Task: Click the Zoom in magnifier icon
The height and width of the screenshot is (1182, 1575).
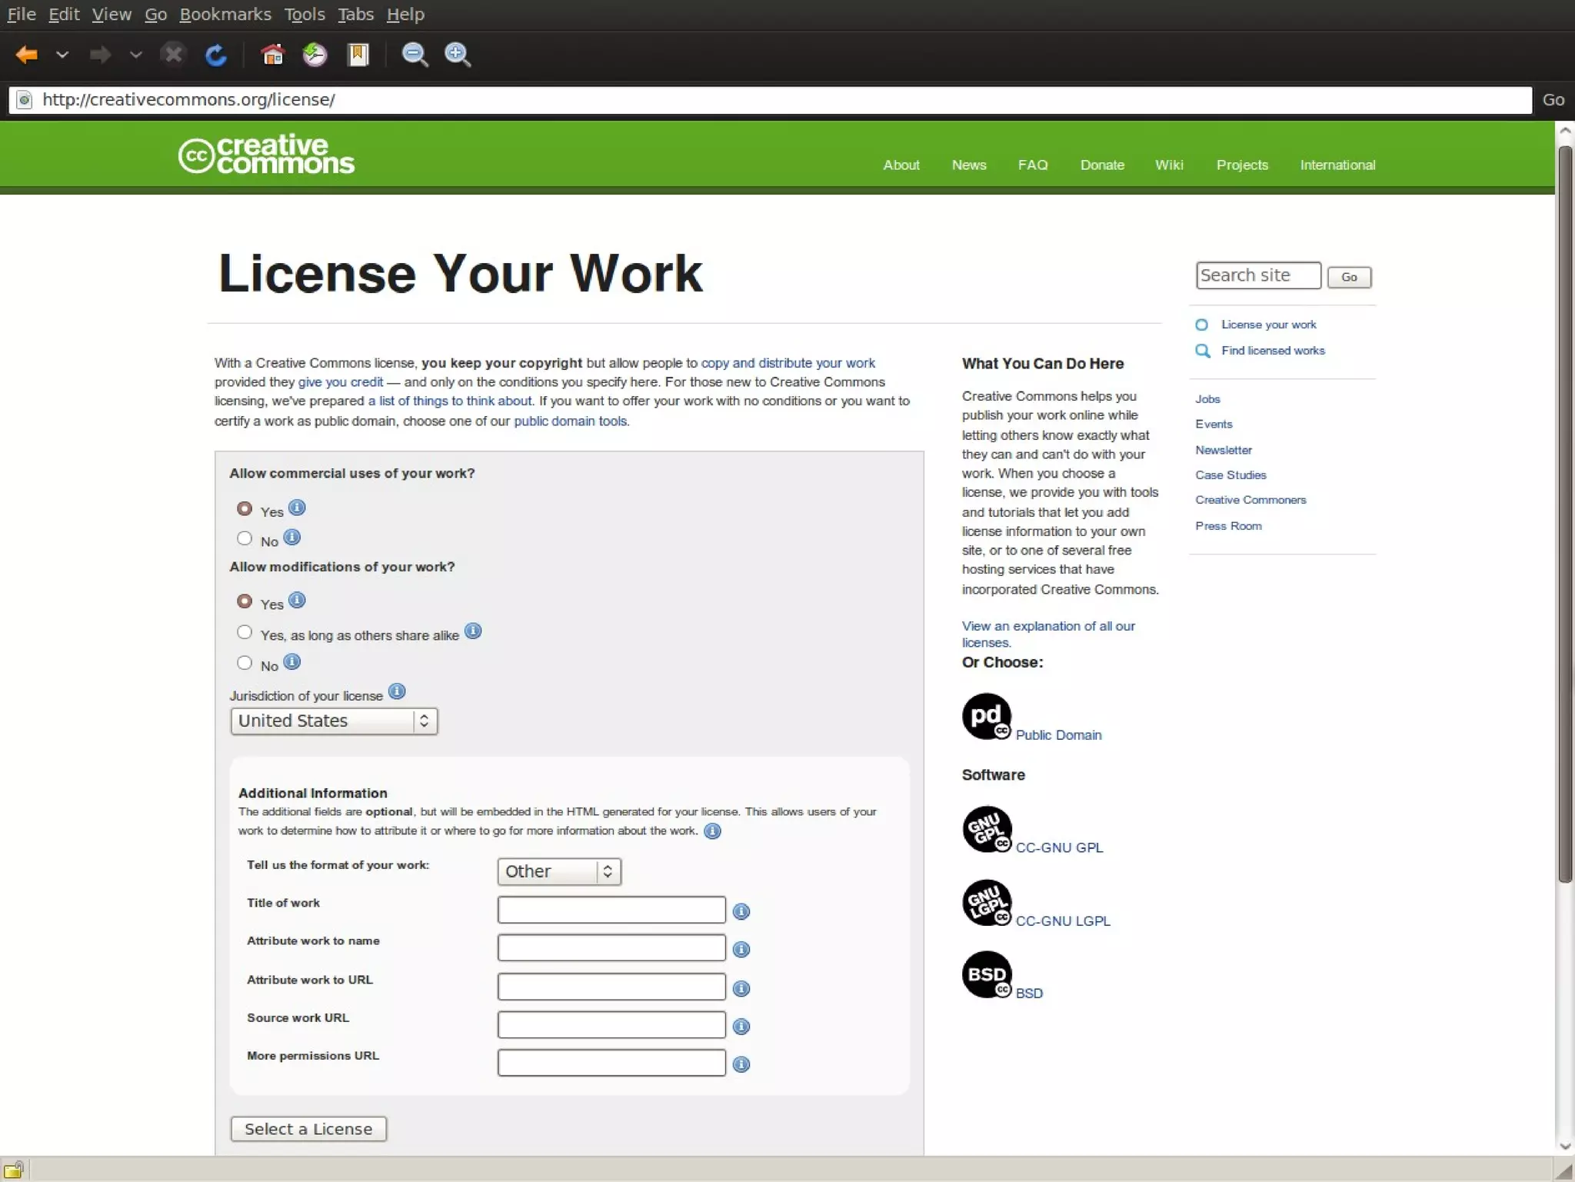Action: pyautogui.click(x=458, y=55)
